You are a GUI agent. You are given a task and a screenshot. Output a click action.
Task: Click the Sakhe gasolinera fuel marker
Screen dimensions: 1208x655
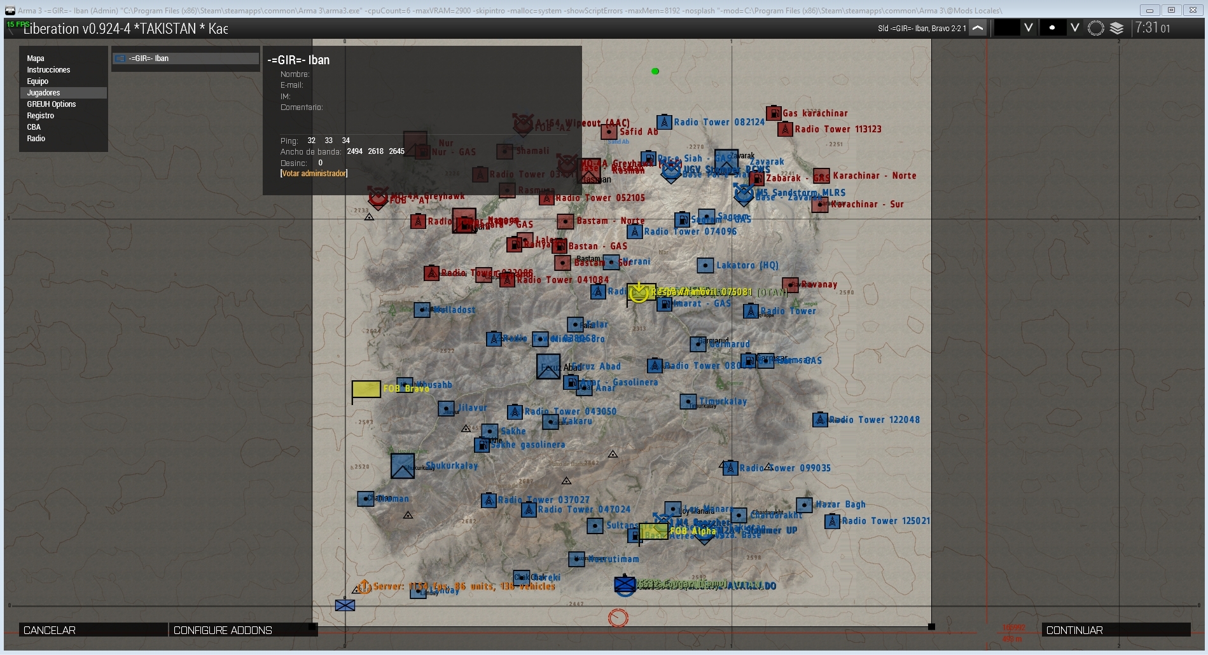(x=482, y=445)
